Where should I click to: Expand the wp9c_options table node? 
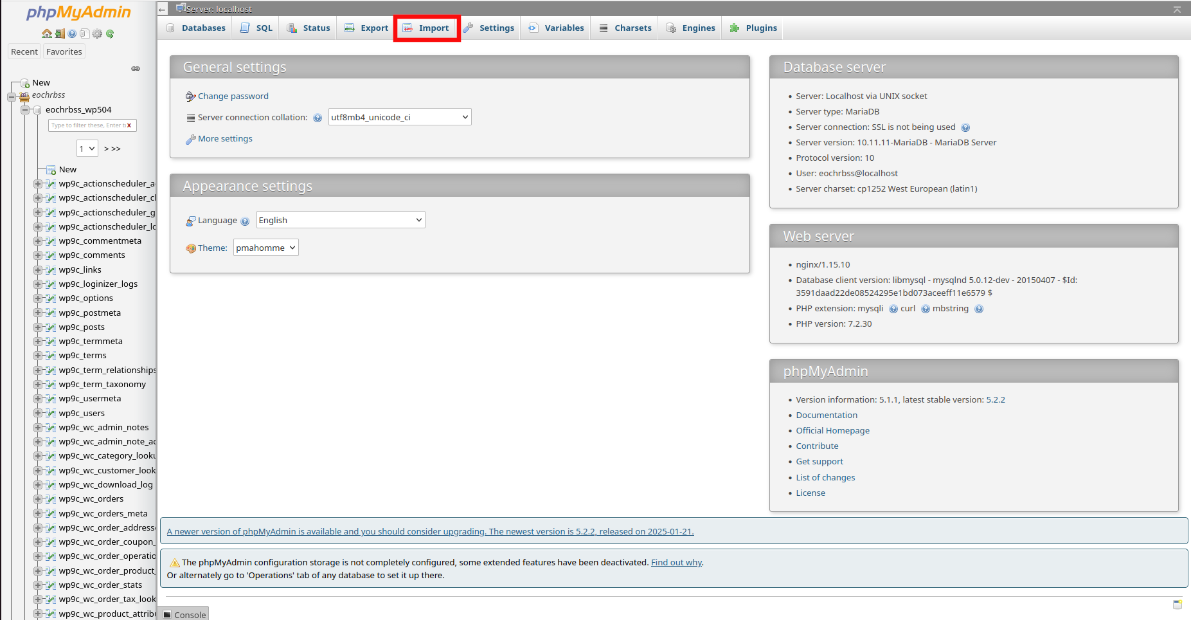coord(37,298)
